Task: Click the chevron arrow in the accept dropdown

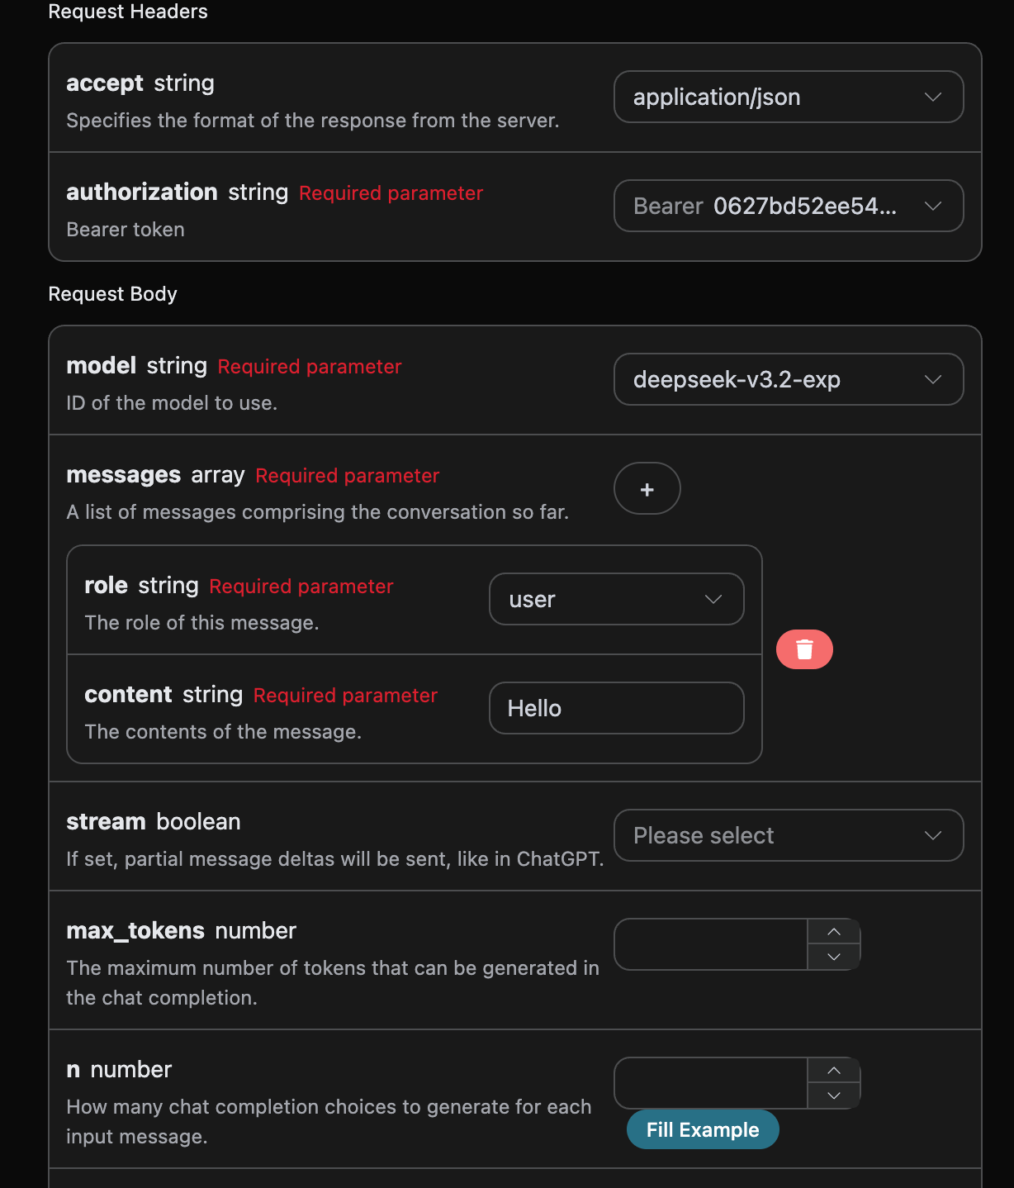Action: [x=933, y=97]
